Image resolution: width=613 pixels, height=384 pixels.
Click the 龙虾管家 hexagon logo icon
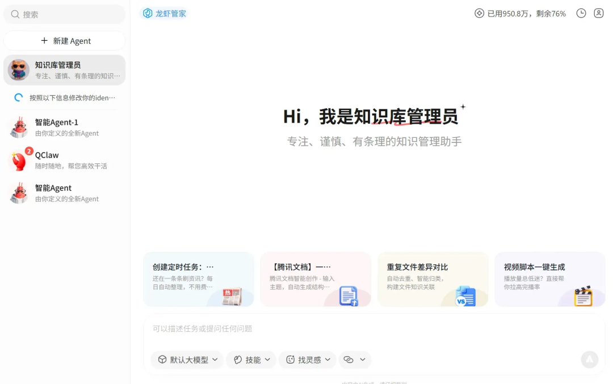point(148,13)
